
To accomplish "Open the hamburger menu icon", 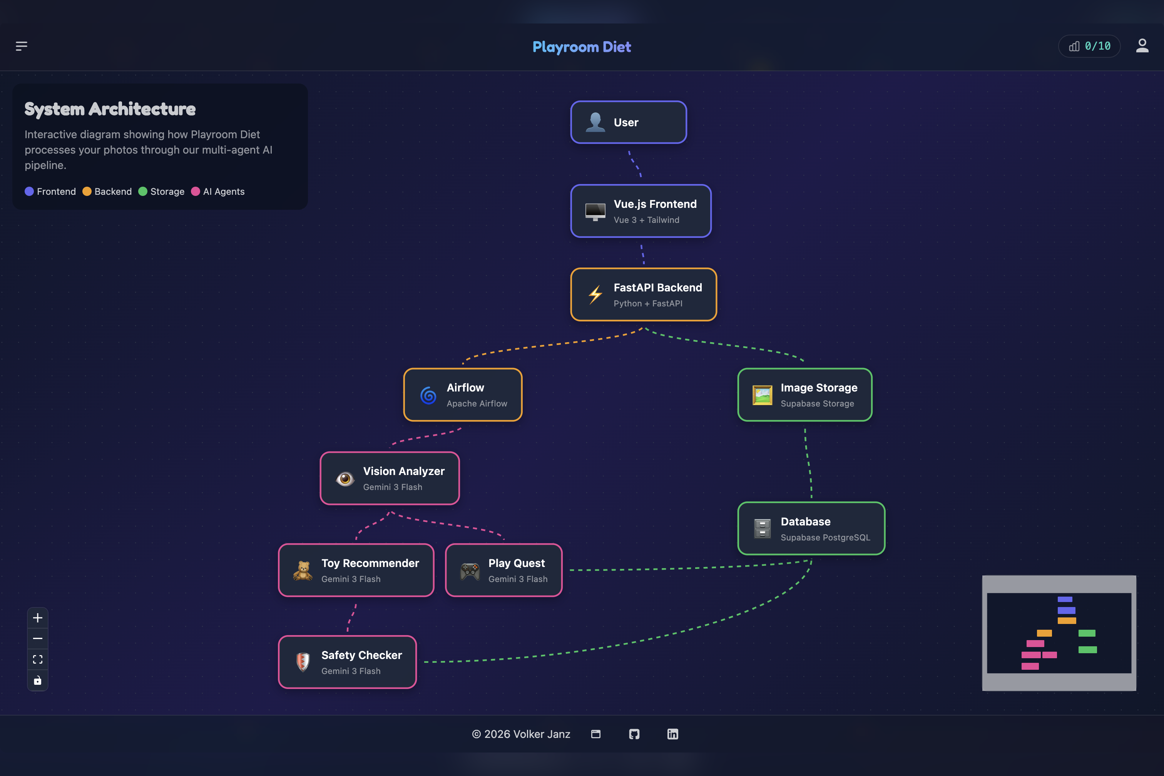I will click(x=21, y=46).
